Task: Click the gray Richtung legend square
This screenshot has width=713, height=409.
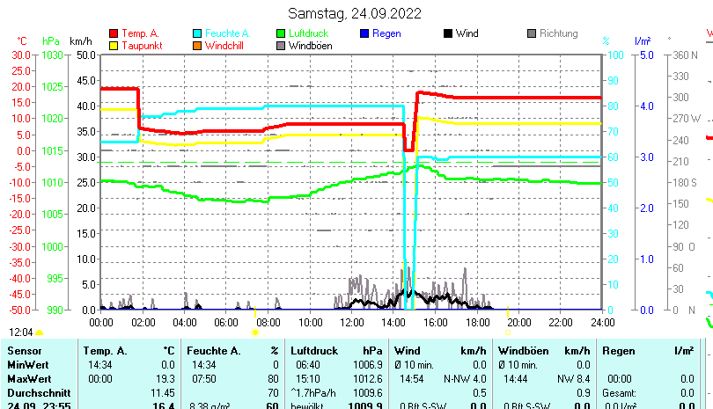Action: [532, 34]
